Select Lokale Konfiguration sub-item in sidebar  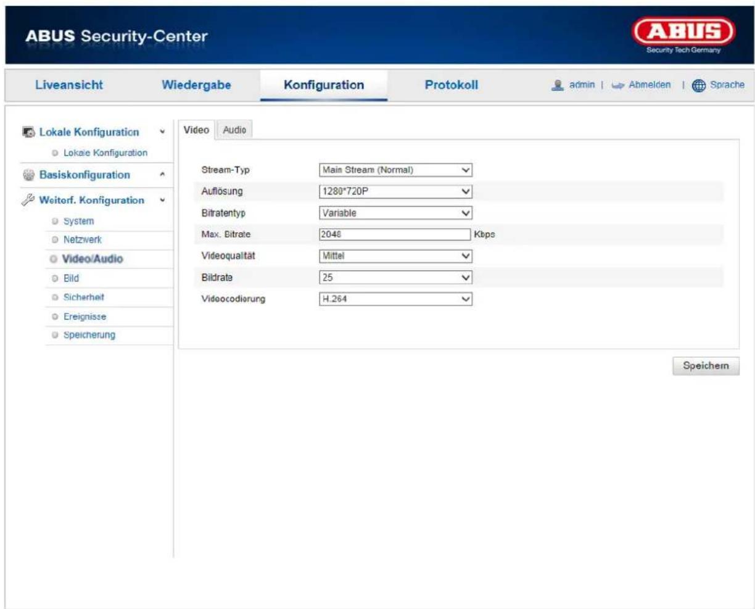(105, 153)
